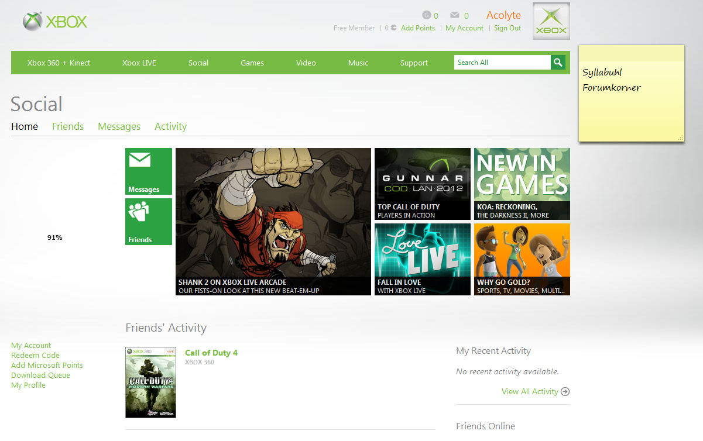Click the arrow next to View All Activity

pyautogui.click(x=565, y=392)
